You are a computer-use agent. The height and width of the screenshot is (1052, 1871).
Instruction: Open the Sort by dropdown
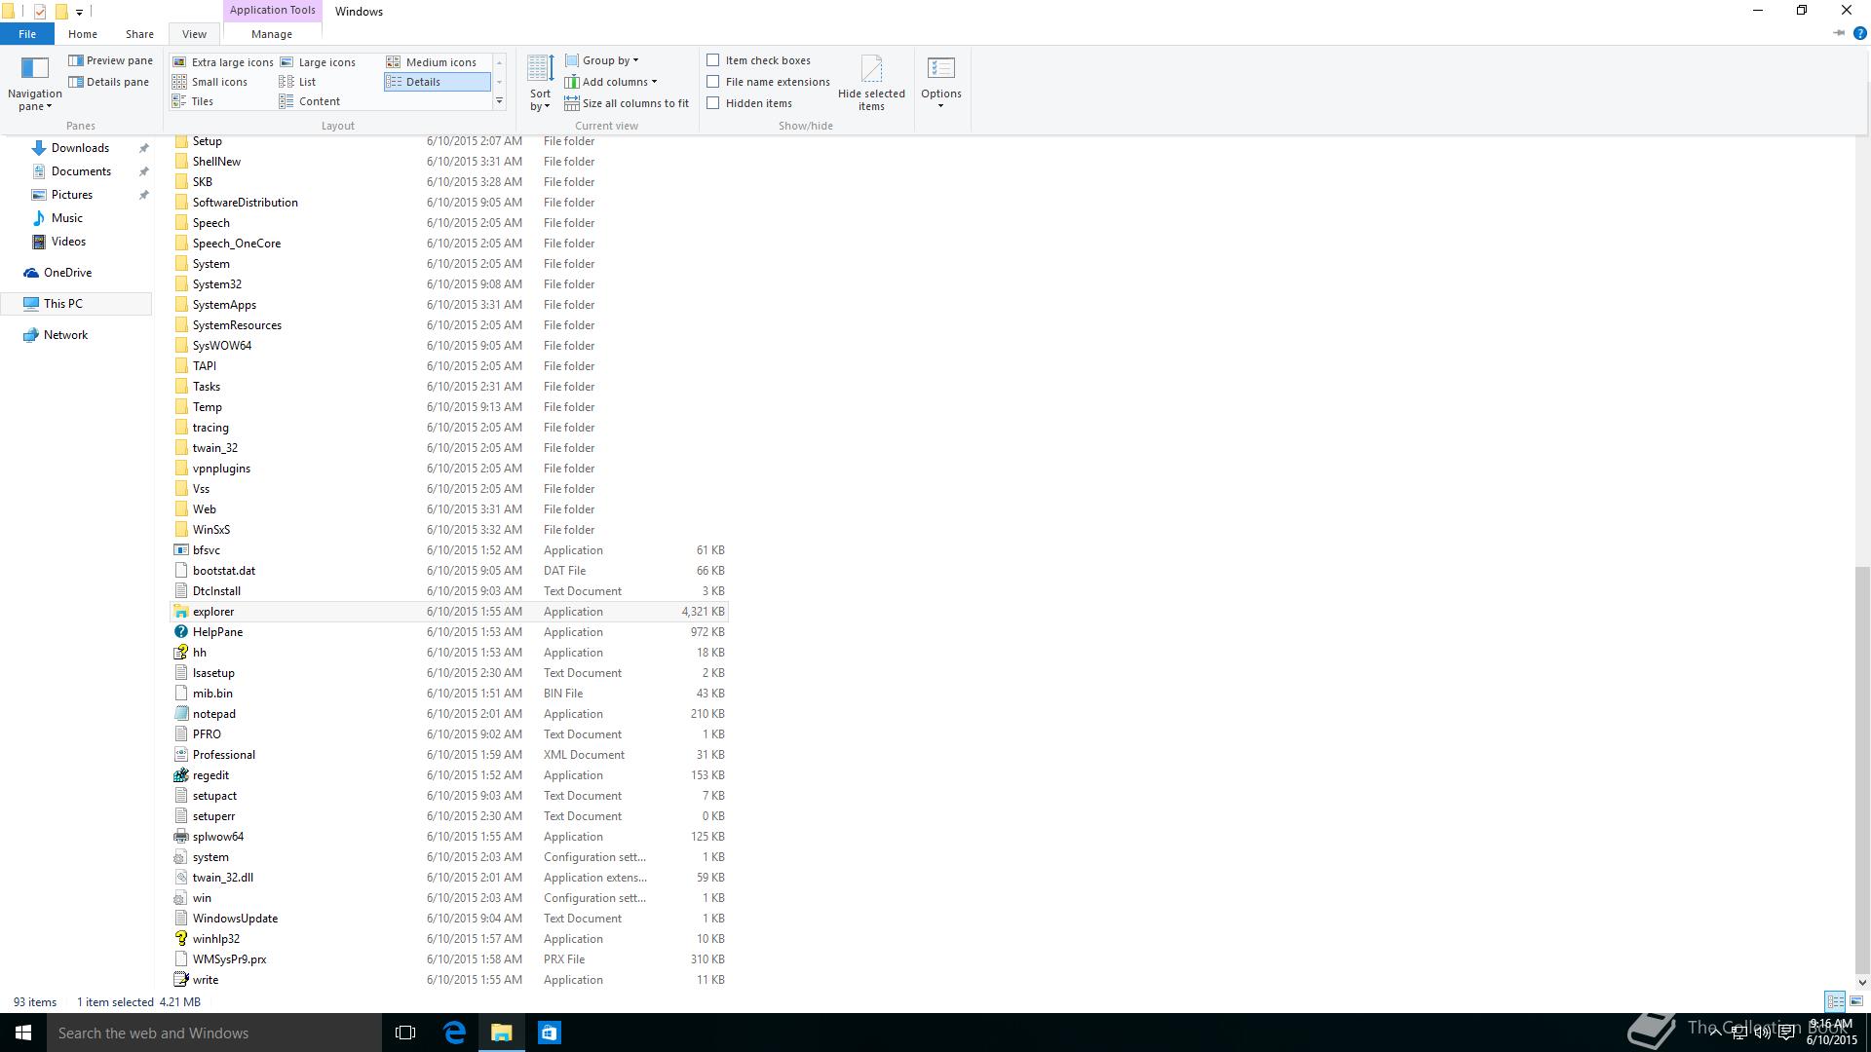pyautogui.click(x=540, y=84)
